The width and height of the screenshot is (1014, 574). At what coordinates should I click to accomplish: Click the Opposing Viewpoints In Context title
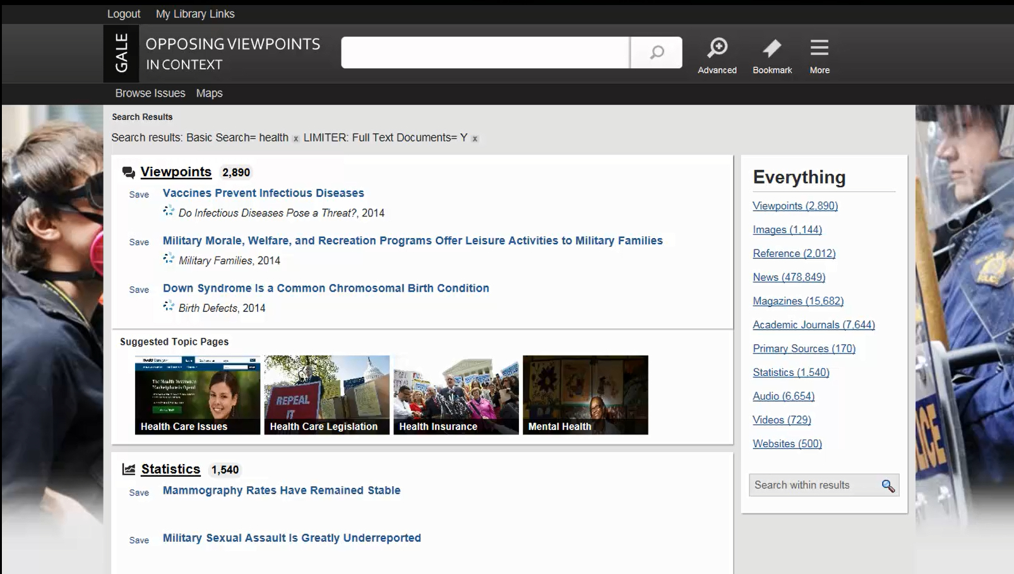click(x=233, y=54)
